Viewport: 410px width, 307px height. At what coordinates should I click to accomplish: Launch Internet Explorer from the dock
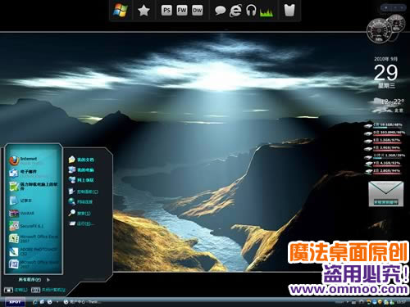(235, 11)
